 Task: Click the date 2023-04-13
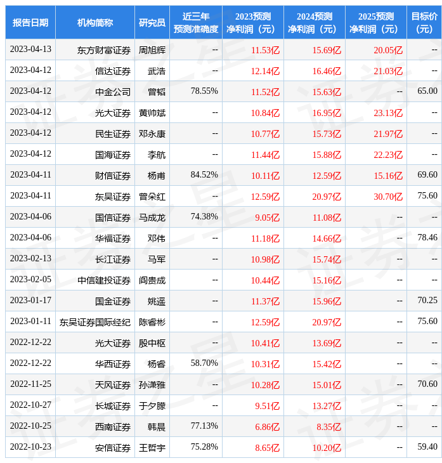[30, 49]
